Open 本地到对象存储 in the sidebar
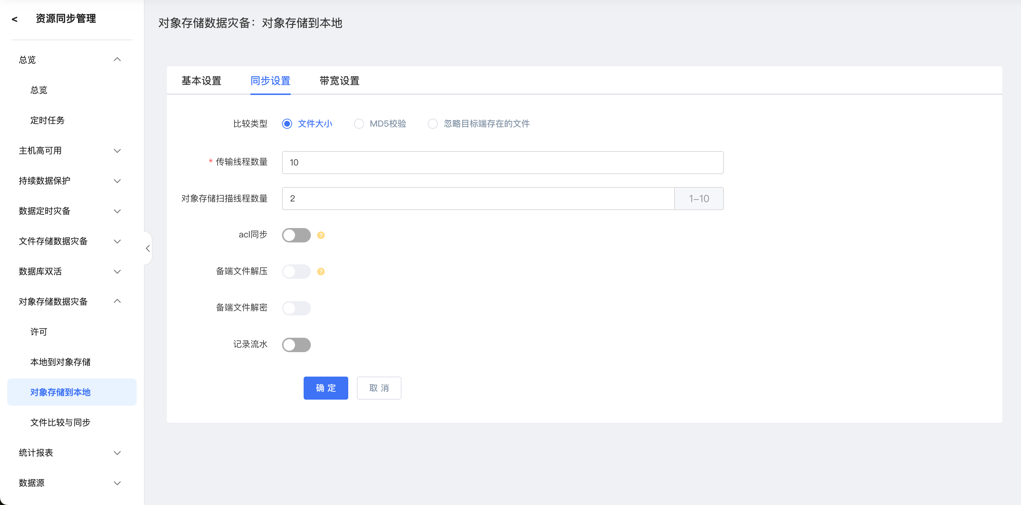 [60, 362]
